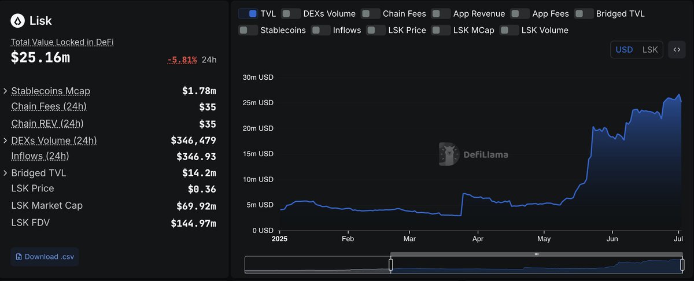This screenshot has width=694, height=281.
Task: Expand DEXs Volume (24h) row
Action: [x=5, y=140]
